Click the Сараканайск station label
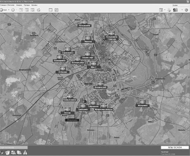The image size is (190, 156). [x=68, y=53]
